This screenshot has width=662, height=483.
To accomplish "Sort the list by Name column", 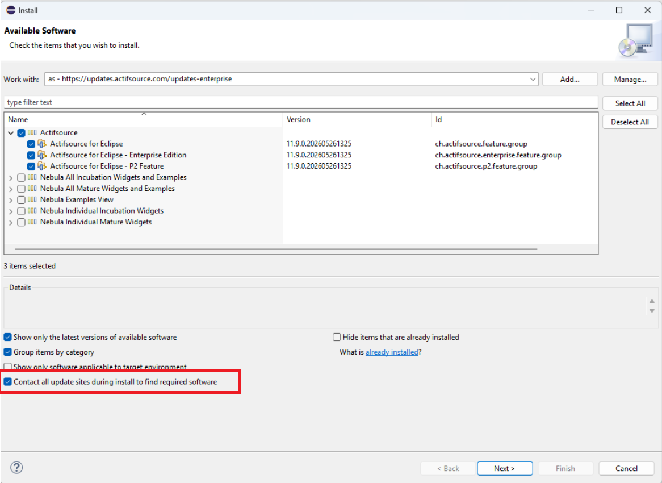I will [x=144, y=119].
